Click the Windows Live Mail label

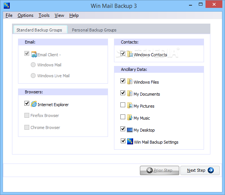pyautogui.click(x=53, y=76)
